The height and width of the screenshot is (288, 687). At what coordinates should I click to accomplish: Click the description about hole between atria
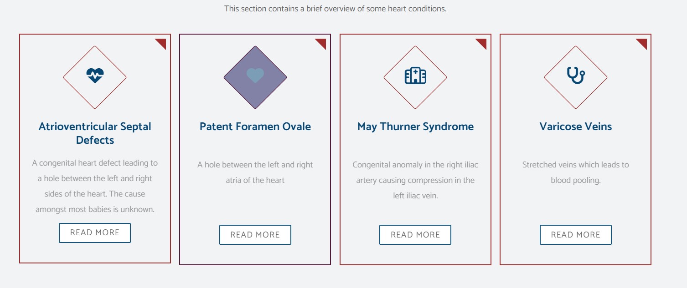click(x=255, y=172)
